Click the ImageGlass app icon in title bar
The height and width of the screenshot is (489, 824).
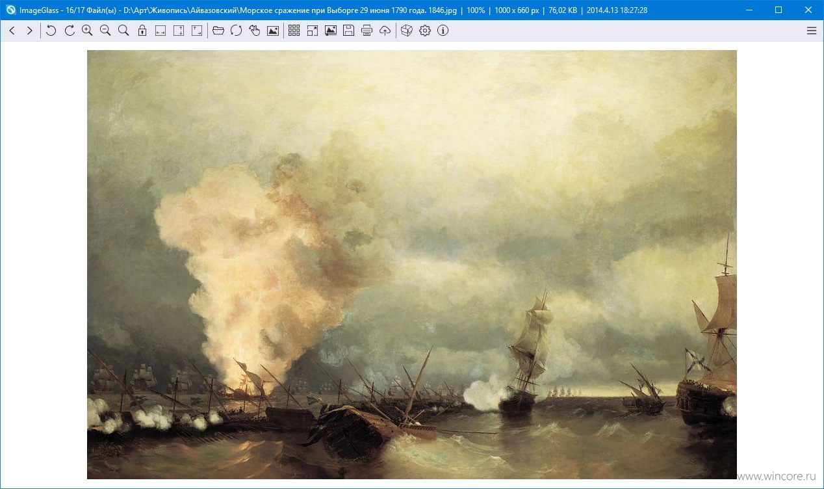tap(10, 10)
